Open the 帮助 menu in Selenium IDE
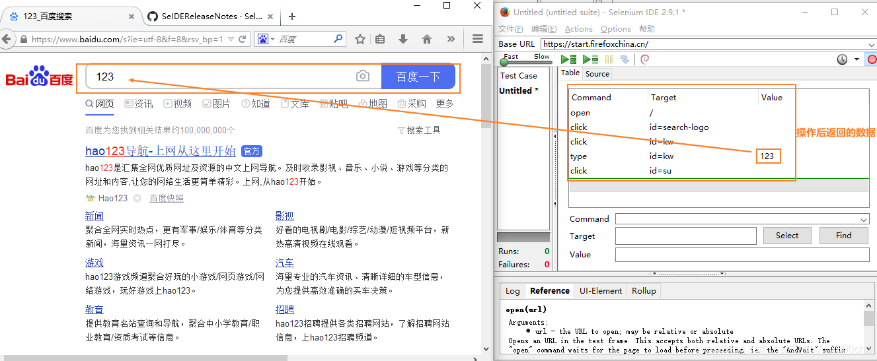This screenshot has height=361, width=877. click(647, 29)
